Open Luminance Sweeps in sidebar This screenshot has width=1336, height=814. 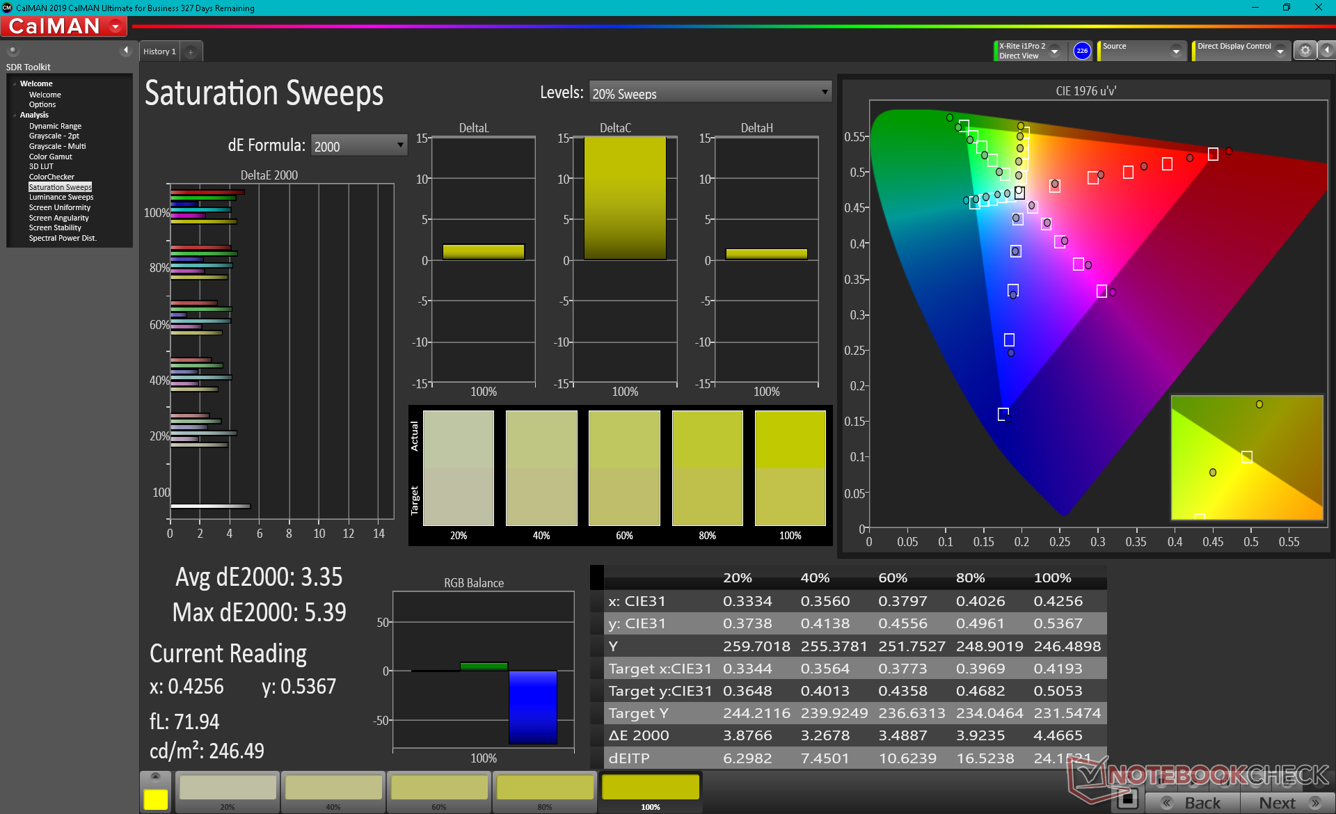[61, 198]
